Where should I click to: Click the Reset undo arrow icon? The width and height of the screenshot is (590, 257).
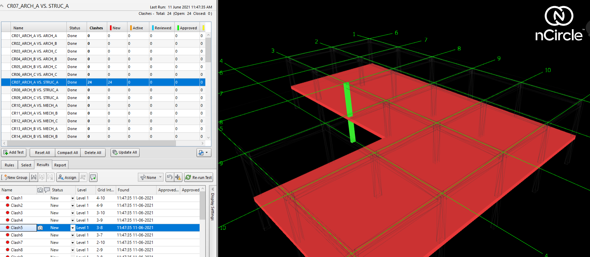[170, 177]
